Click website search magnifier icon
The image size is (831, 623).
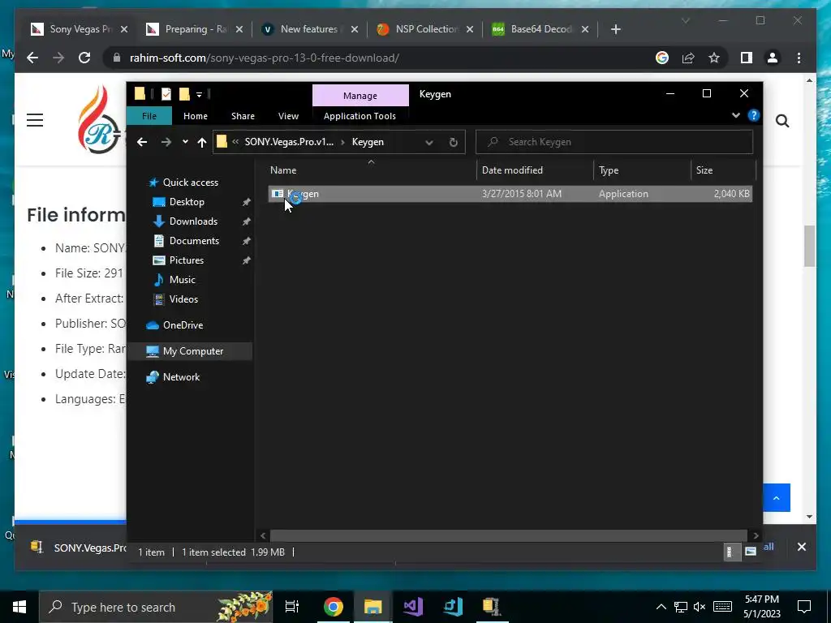tap(782, 122)
